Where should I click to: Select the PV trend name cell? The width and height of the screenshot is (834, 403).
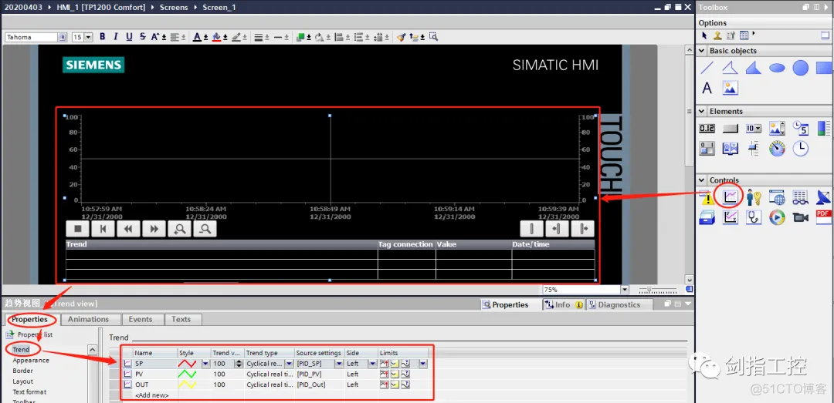[x=155, y=374]
